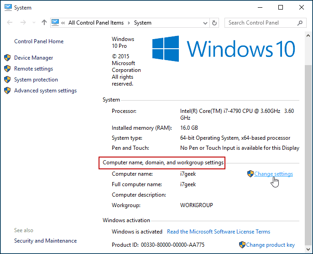Viewport: 313px width, 254px height.
Task: Open the recent locations dropdown arrow
Action: click(34, 22)
